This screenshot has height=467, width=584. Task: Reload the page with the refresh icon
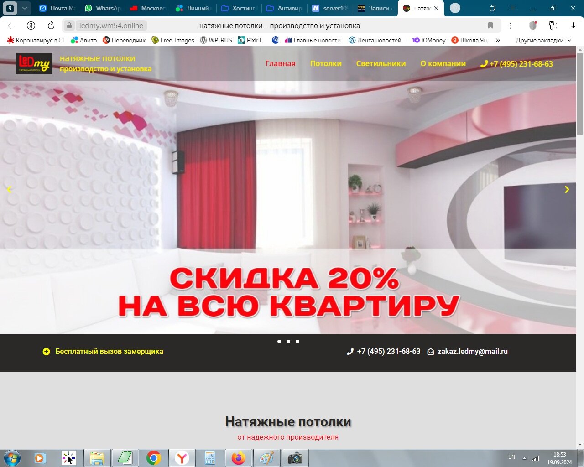point(51,26)
